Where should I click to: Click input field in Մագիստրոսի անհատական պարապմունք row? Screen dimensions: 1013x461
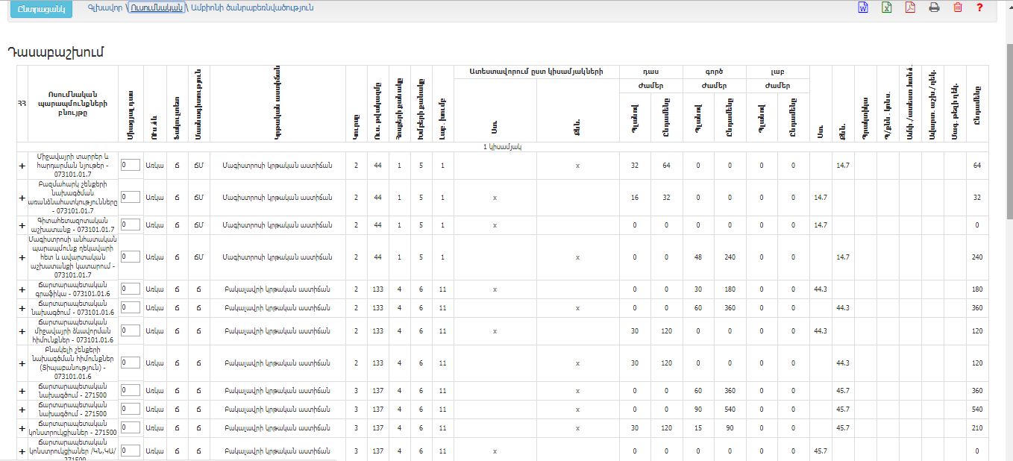(x=130, y=257)
